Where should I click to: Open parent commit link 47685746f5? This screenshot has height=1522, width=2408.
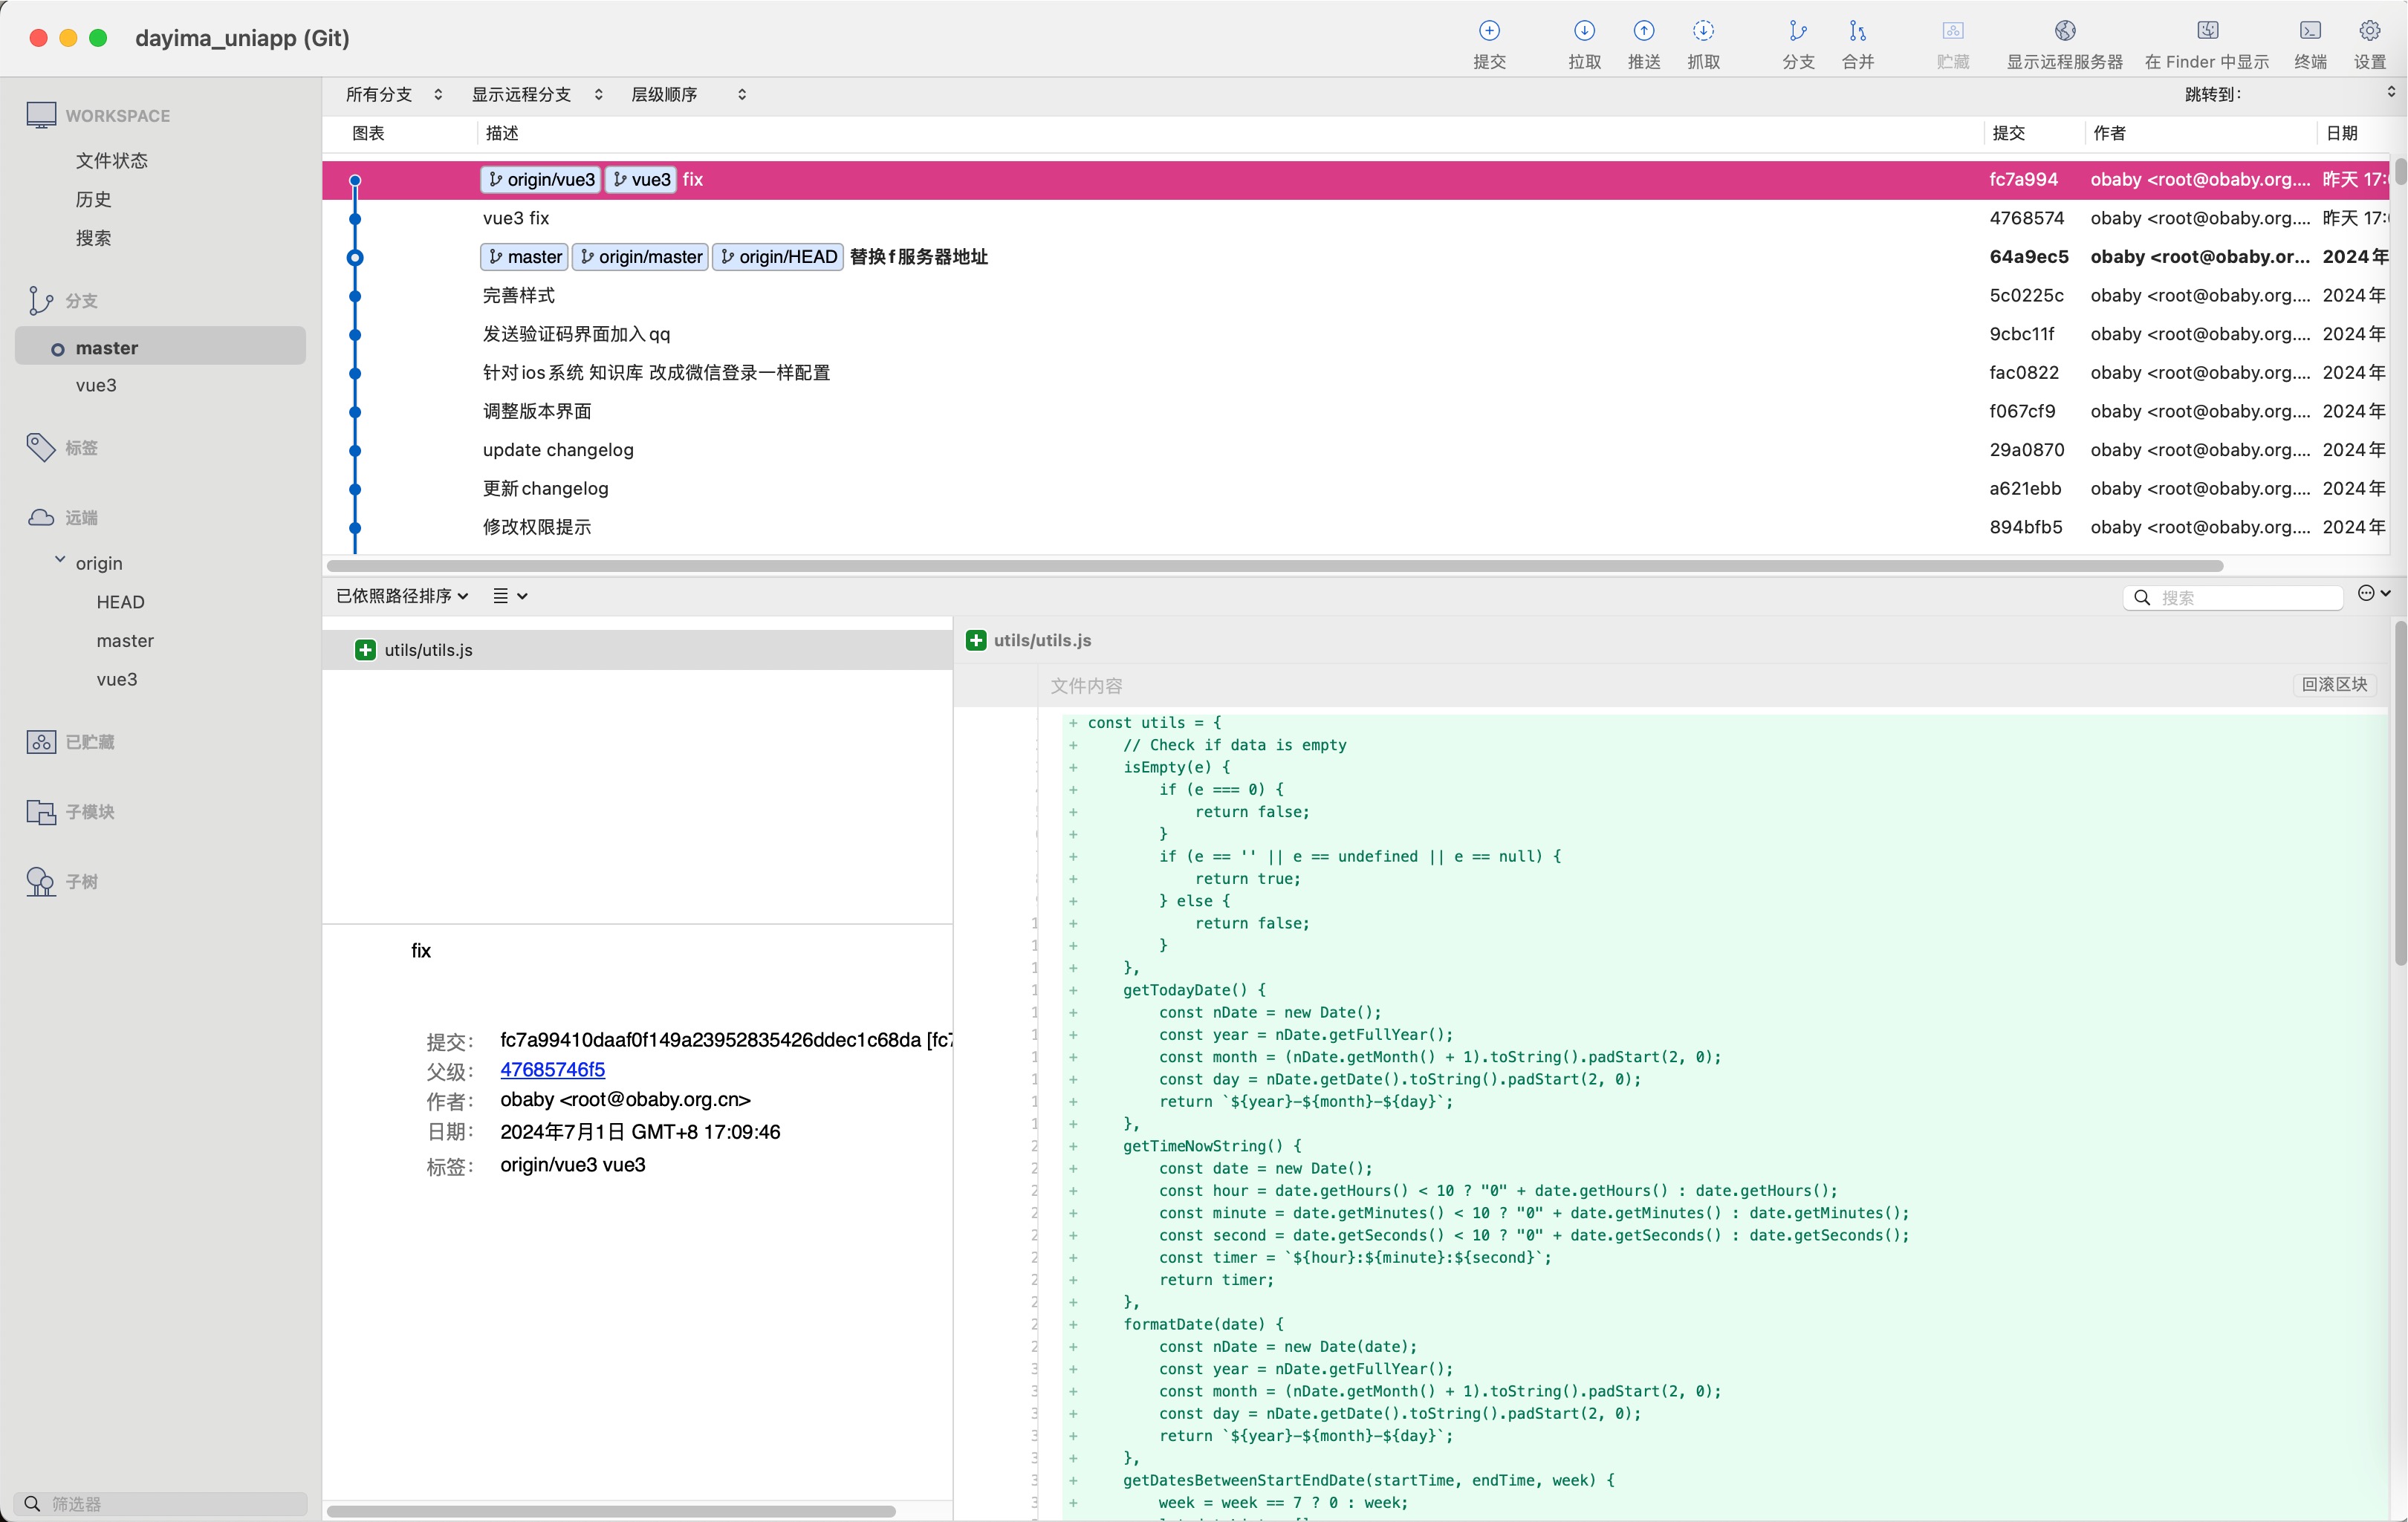click(x=552, y=1069)
